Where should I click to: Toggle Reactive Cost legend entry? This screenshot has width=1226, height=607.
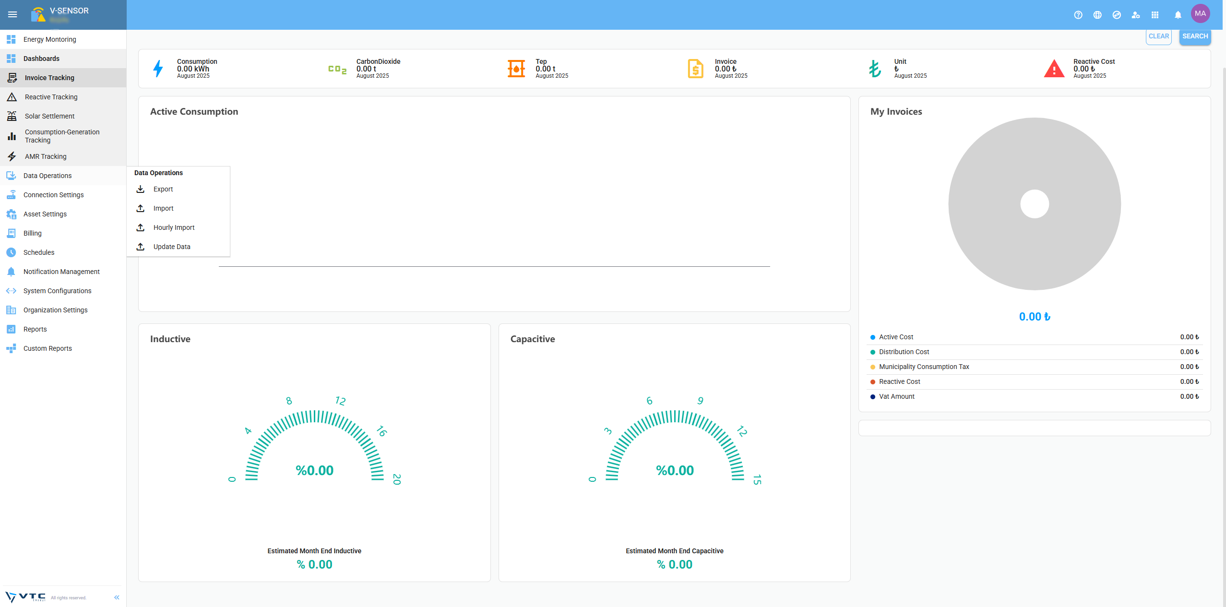tap(899, 382)
